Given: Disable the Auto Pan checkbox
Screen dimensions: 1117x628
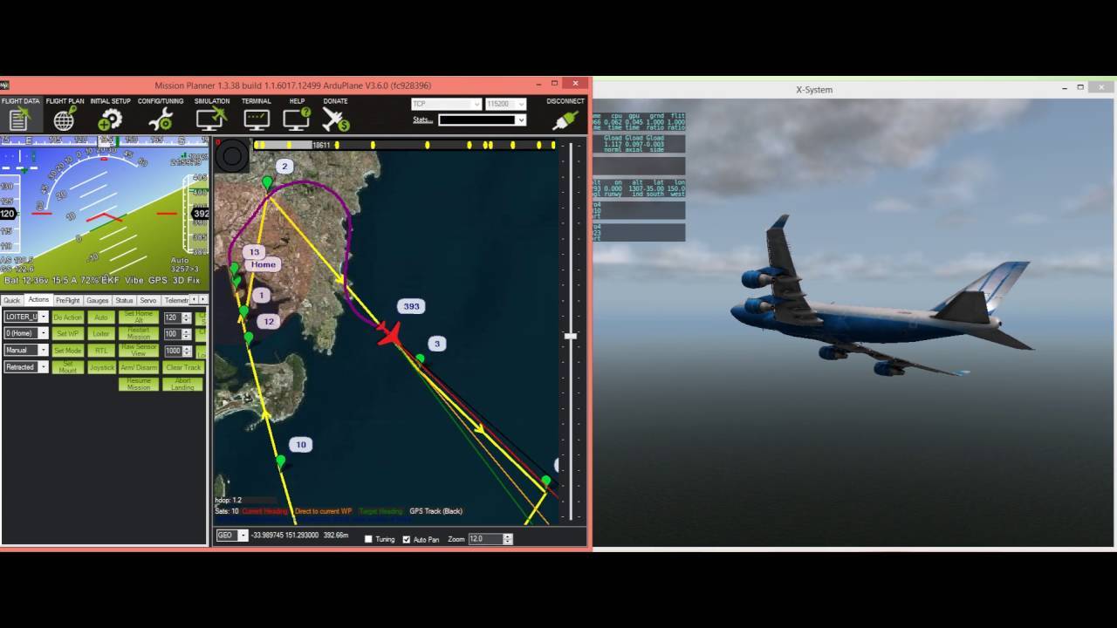Looking at the screenshot, I should coord(405,538).
